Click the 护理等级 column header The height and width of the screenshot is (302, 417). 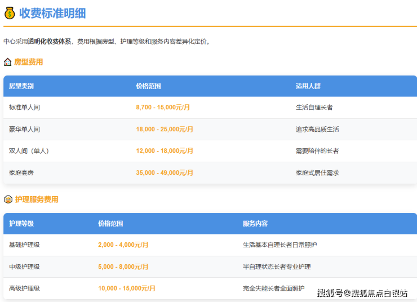coord(21,224)
